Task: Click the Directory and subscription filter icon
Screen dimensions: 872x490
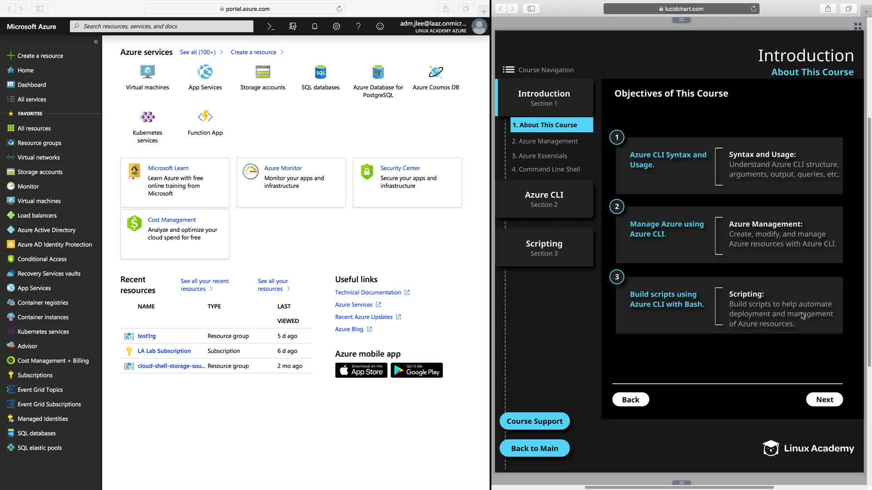Action: (292, 26)
